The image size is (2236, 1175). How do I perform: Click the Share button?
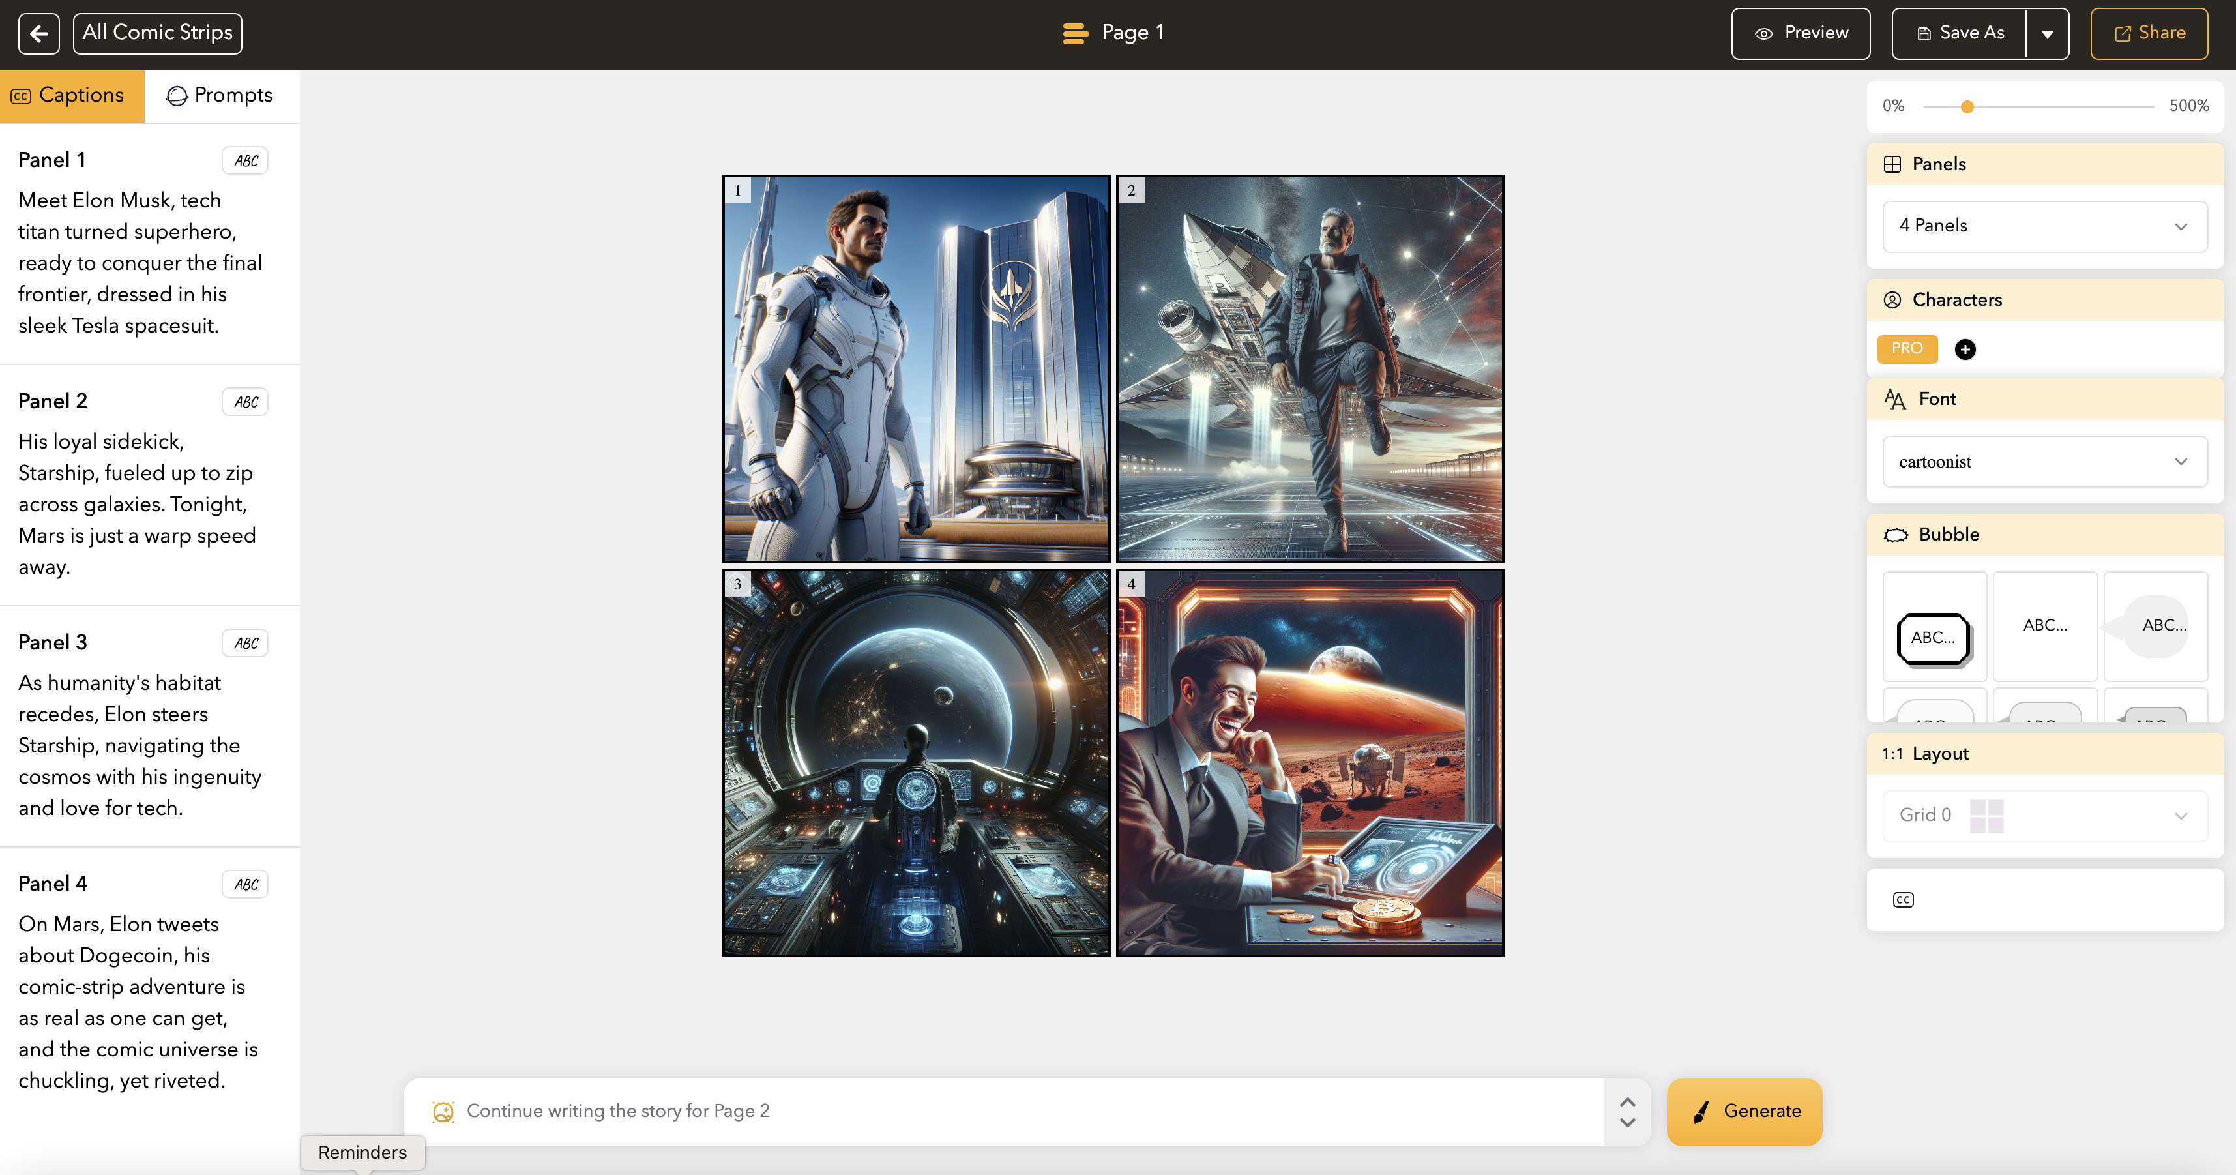coord(2149,33)
